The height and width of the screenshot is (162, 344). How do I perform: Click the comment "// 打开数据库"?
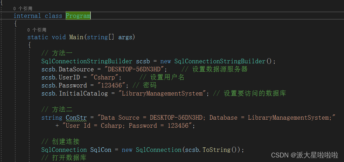(x=64, y=157)
